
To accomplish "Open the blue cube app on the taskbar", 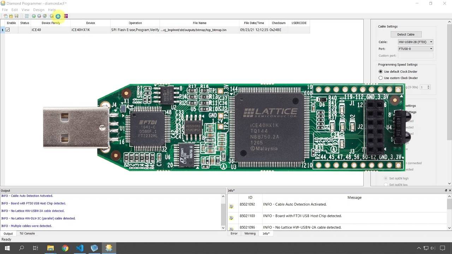I will click(94, 248).
